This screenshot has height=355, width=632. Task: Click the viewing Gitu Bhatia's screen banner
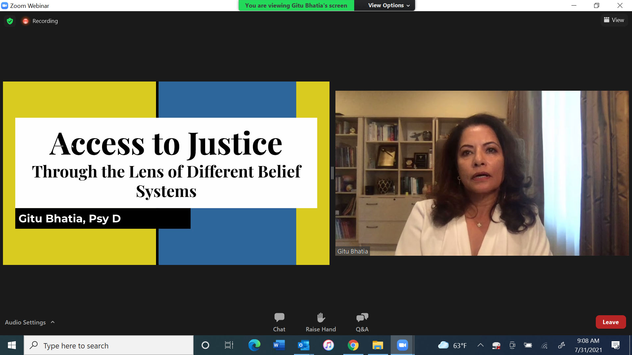point(296,5)
